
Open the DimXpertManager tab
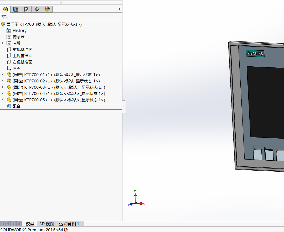(37, 9)
